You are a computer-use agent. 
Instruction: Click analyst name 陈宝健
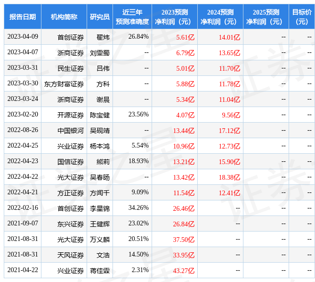[100, 115]
